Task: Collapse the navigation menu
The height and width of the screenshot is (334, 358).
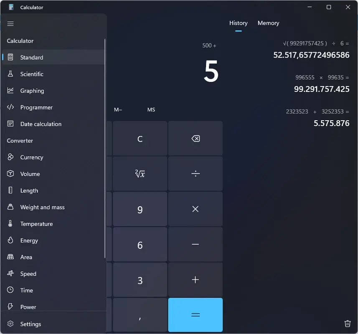Action: click(10, 24)
